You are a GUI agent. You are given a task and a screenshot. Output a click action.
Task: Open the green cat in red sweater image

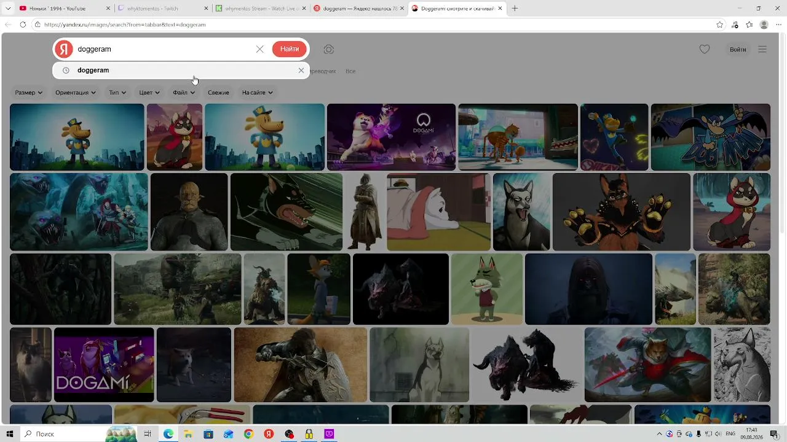pos(487,289)
